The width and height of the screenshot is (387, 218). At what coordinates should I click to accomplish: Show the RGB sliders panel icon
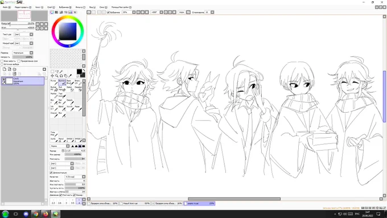click(56, 12)
